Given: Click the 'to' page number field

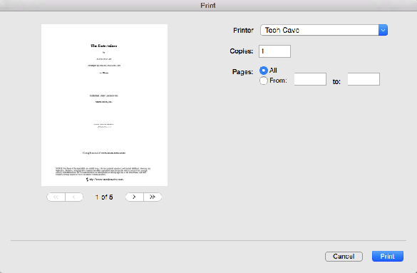Looking at the screenshot, I should [x=364, y=79].
